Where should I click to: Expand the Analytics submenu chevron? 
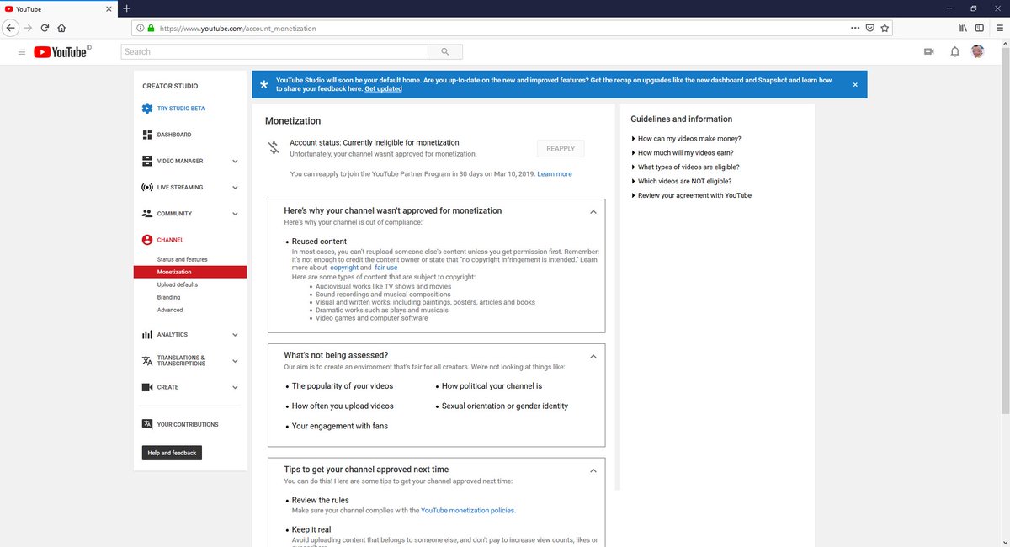(235, 335)
